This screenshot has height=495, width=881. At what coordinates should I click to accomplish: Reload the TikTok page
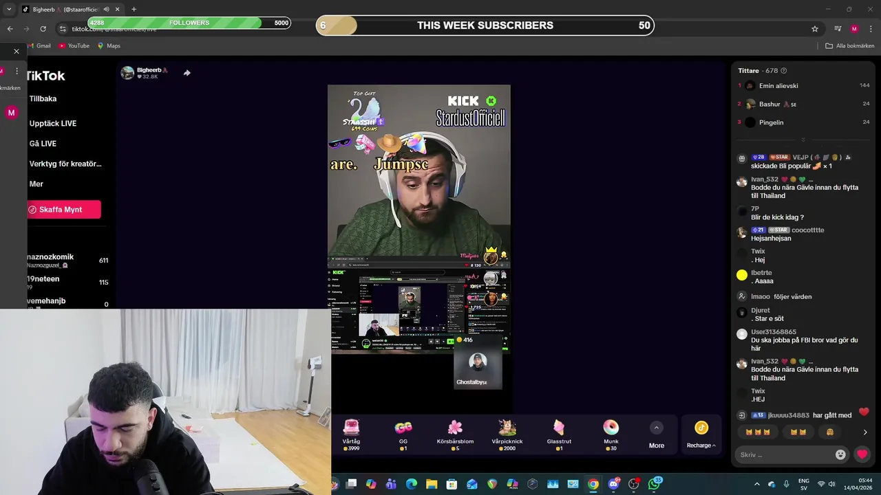(43, 29)
